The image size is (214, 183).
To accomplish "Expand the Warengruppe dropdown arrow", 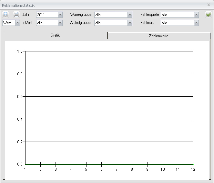I will [x=130, y=15].
